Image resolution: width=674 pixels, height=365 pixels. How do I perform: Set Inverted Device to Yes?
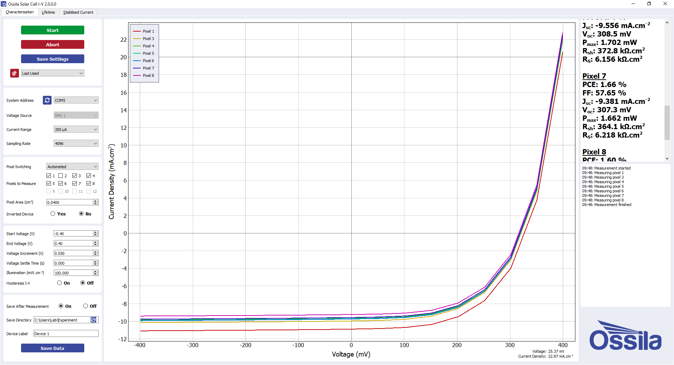pyautogui.click(x=53, y=213)
